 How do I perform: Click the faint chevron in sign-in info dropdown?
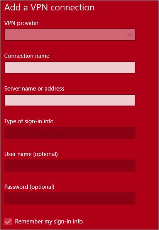point(129,133)
